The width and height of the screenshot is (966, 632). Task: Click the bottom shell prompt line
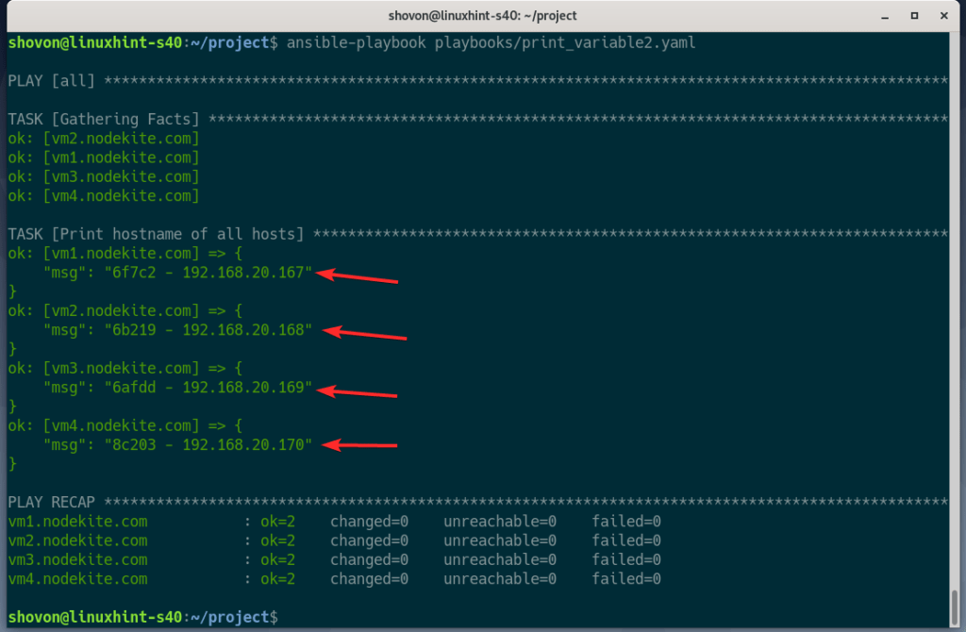pyautogui.click(x=143, y=617)
